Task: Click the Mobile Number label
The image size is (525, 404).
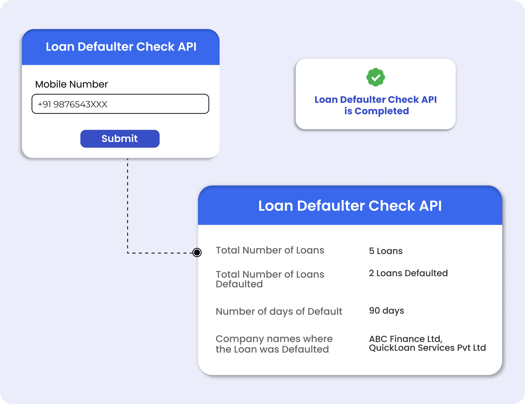Action: (71, 84)
